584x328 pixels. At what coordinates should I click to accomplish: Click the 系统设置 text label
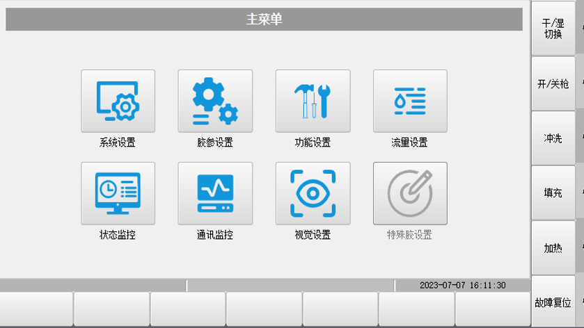[118, 143]
